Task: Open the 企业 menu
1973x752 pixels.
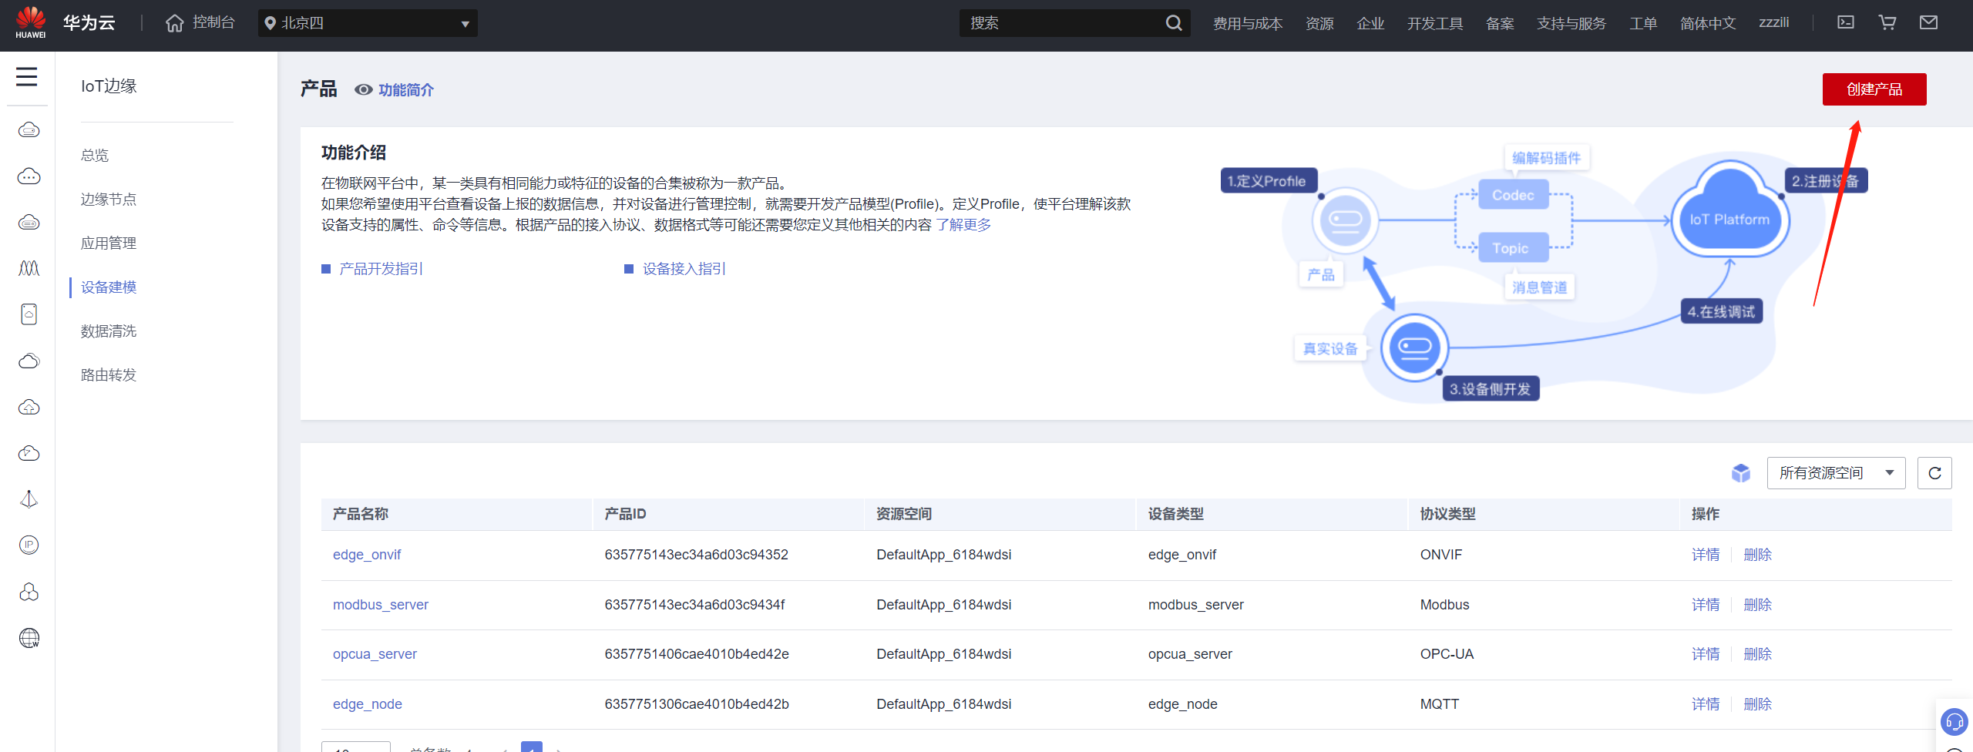Action: tap(1370, 23)
